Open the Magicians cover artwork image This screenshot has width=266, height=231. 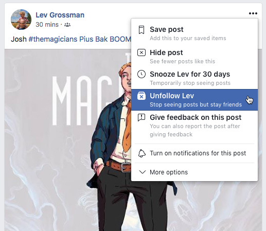[x=68, y=140]
